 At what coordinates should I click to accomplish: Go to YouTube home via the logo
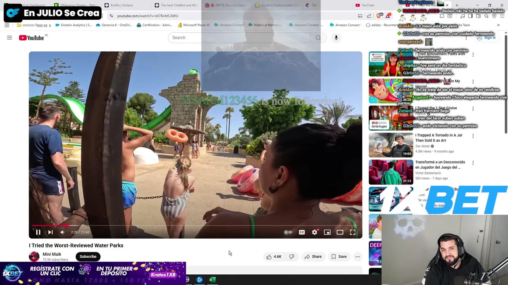[x=31, y=38]
